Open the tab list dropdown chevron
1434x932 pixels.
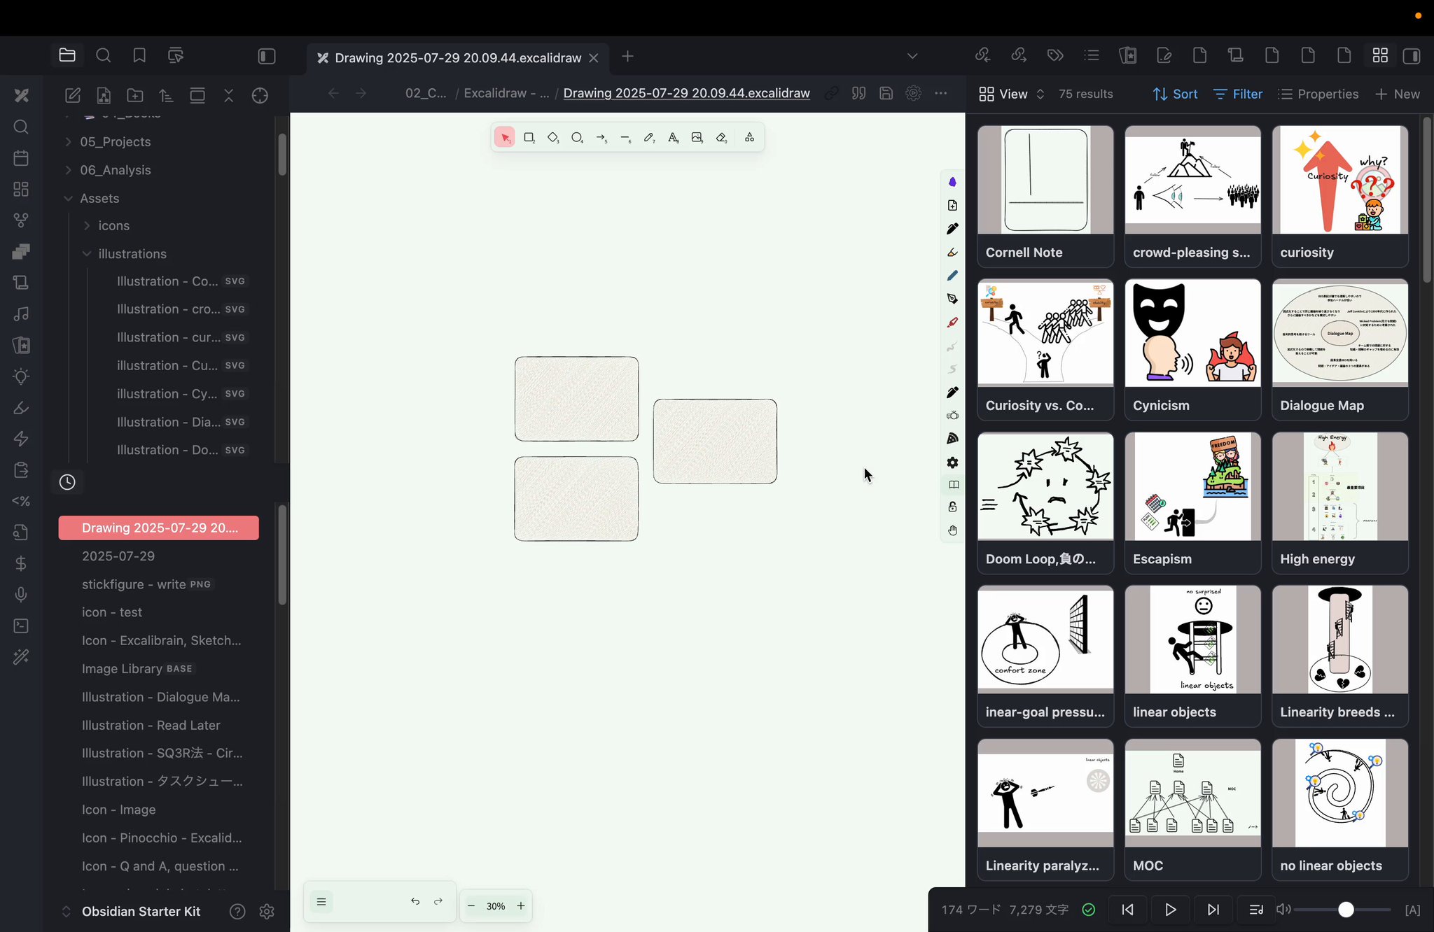912,56
